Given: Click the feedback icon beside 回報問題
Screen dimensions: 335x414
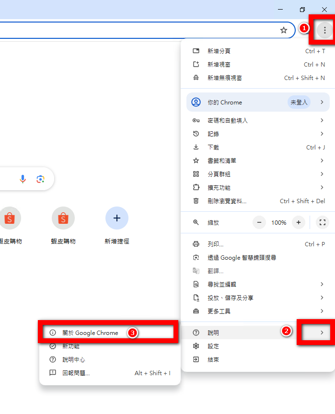Looking at the screenshot, I should [53, 373].
